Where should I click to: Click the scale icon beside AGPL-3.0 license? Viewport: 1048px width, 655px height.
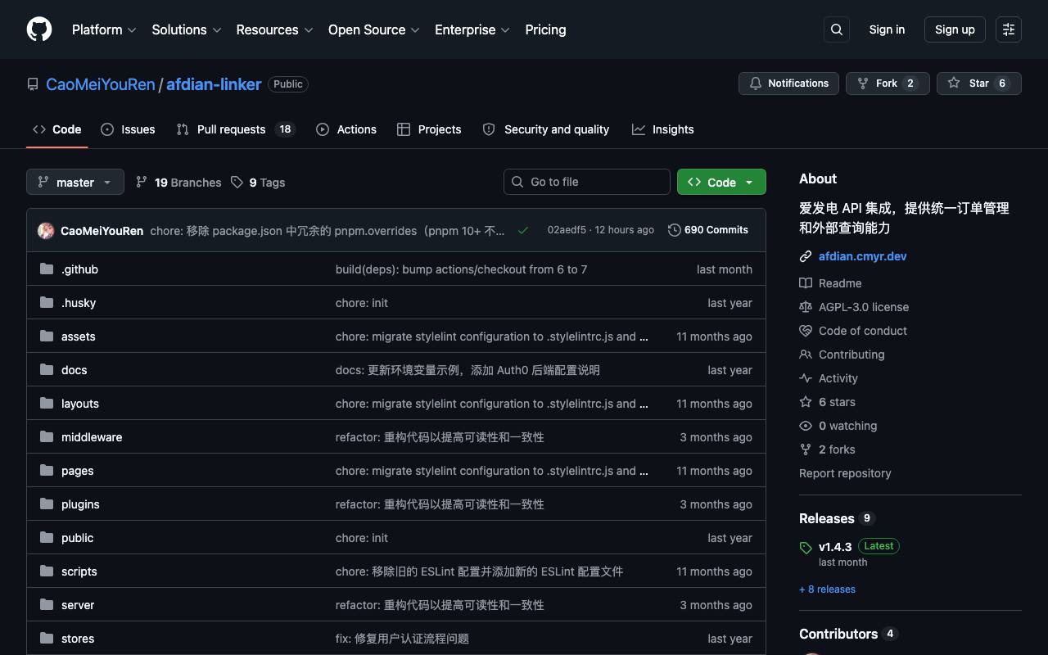coord(806,307)
